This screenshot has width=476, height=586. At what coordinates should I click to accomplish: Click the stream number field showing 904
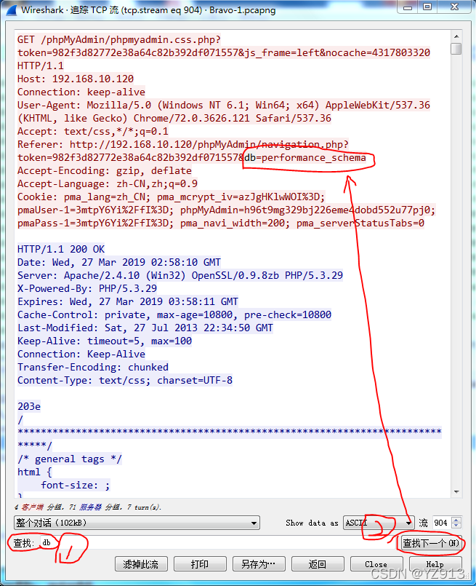443,523
